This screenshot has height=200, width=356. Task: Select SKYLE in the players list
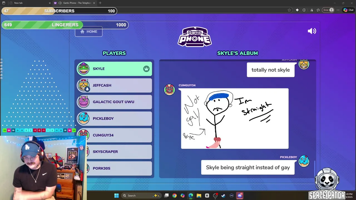pyautogui.click(x=115, y=69)
